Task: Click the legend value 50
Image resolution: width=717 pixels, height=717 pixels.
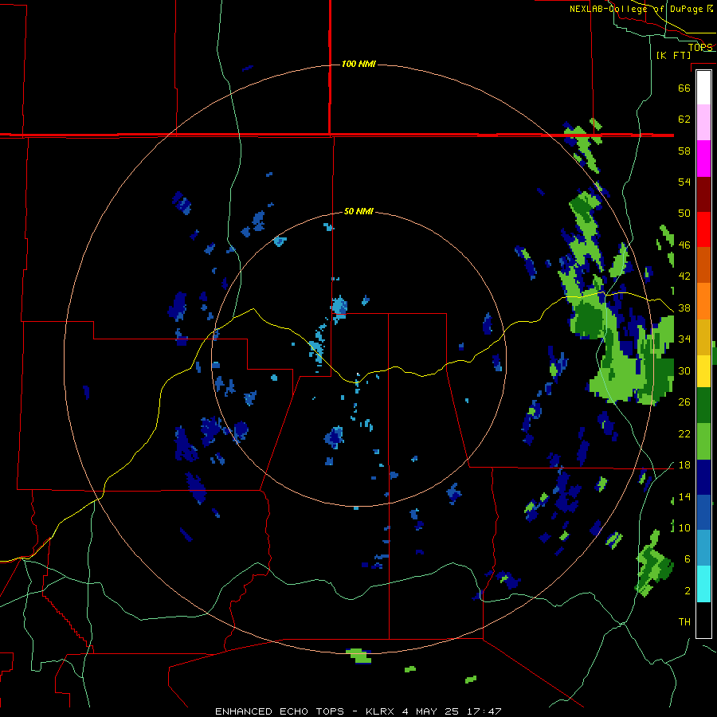Action: pyautogui.click(x=684, y=214)
